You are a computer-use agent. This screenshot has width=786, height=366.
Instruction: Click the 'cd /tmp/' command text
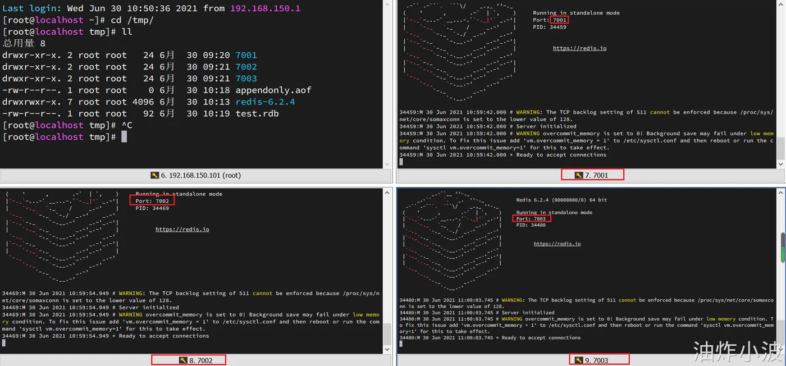coord(131,20)
